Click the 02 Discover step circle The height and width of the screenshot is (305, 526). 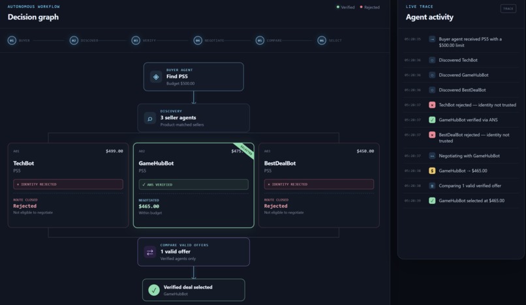74,40
